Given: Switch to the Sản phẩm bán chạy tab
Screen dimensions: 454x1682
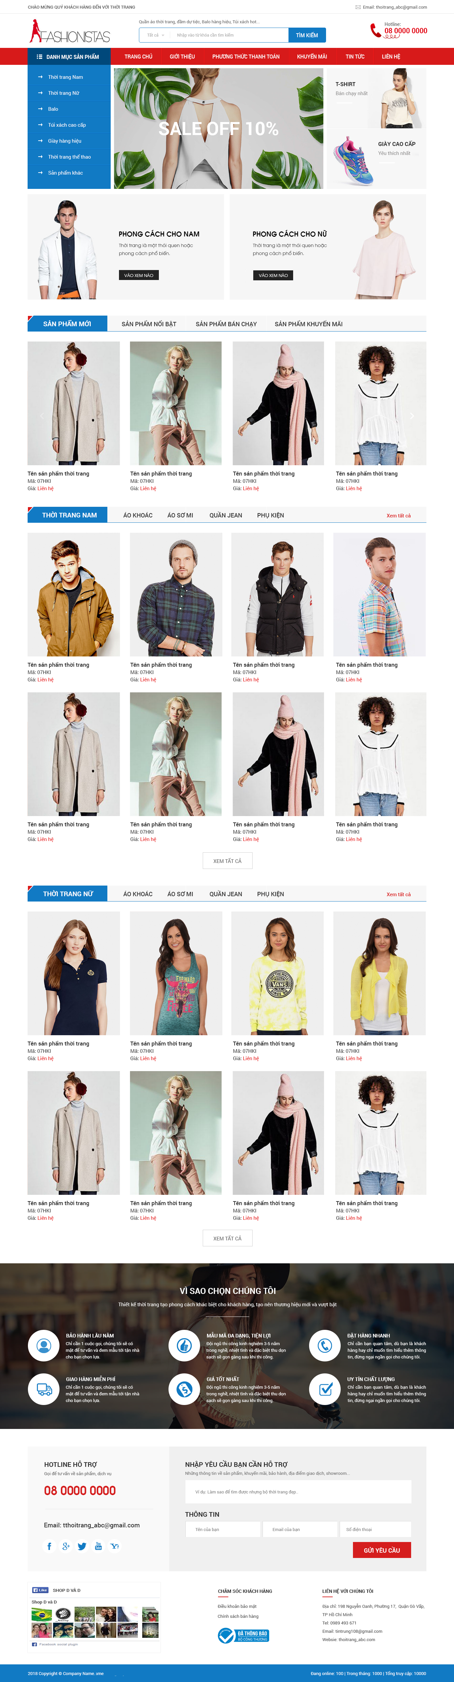Looking at the screenshot, I should [x=226, y=324].
